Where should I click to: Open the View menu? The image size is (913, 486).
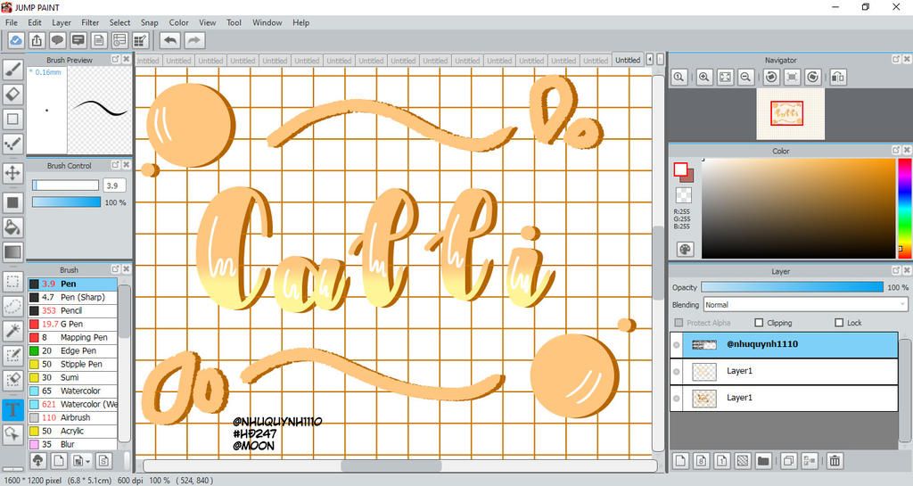point(207,22)
